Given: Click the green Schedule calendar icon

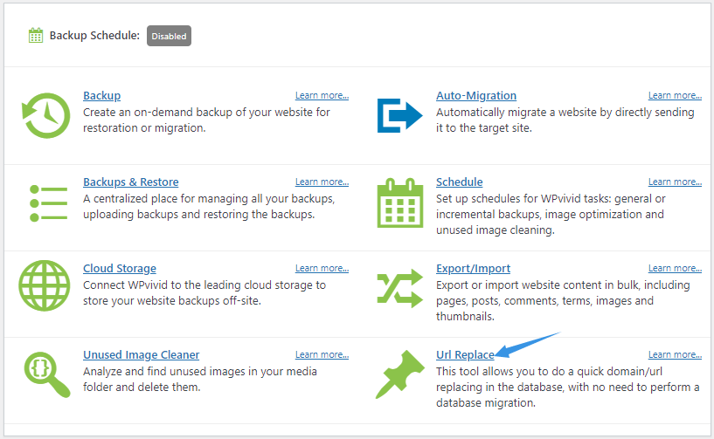Looking at the screenshot, I should pos(399,202).
